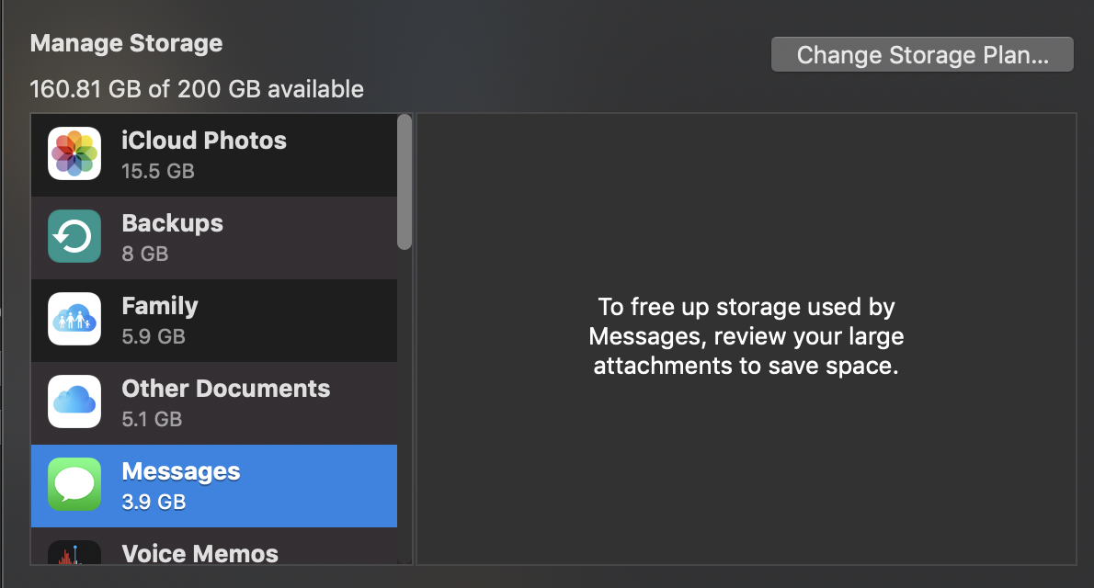The width and height of the screenshot is (1094, 588).
Task: Open the Voice Memos list entry
Action: point(200,553)
